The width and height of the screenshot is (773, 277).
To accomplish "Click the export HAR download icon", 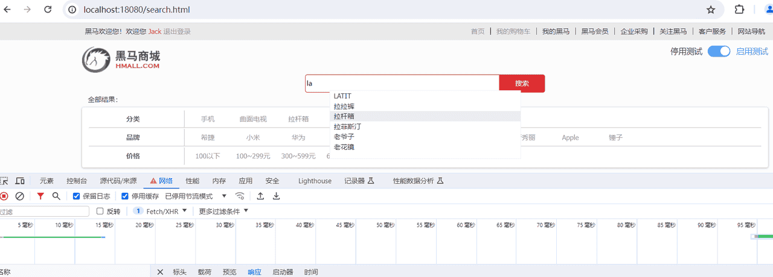I will coord(277,196).
